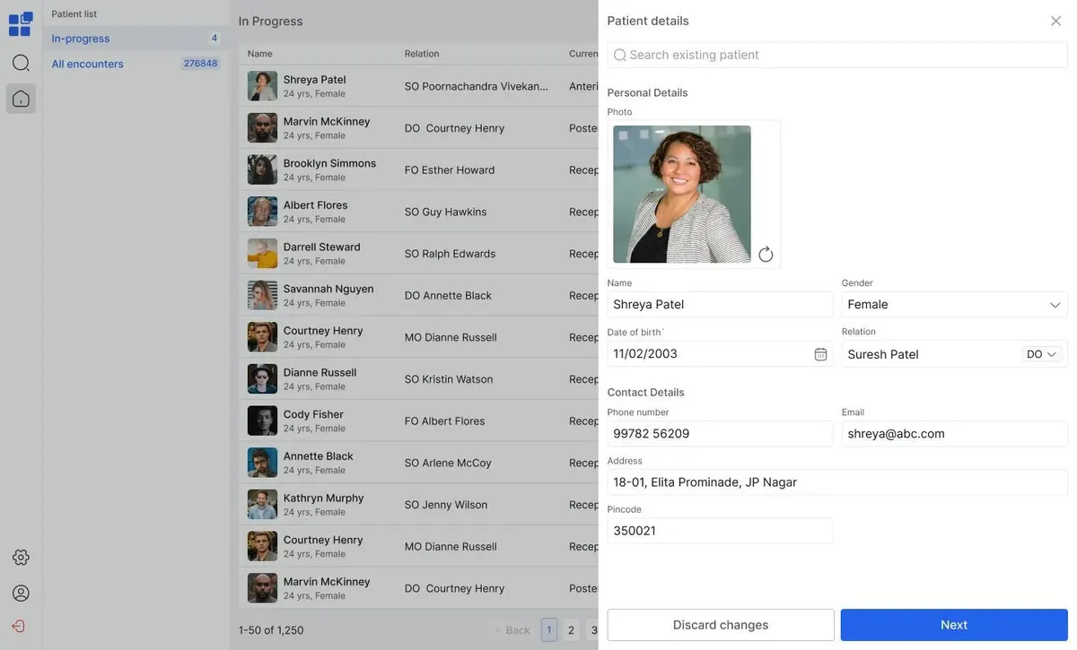Viewport: 1077px width, 650px height.
Task: Click the Next button
Action: pos(953,625)
